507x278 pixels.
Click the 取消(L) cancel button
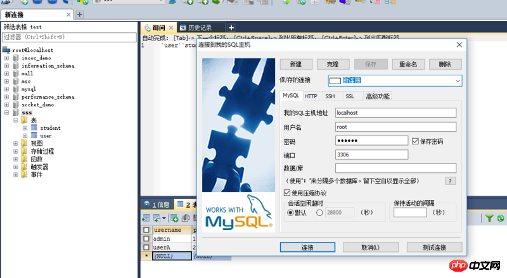[370, 248]
